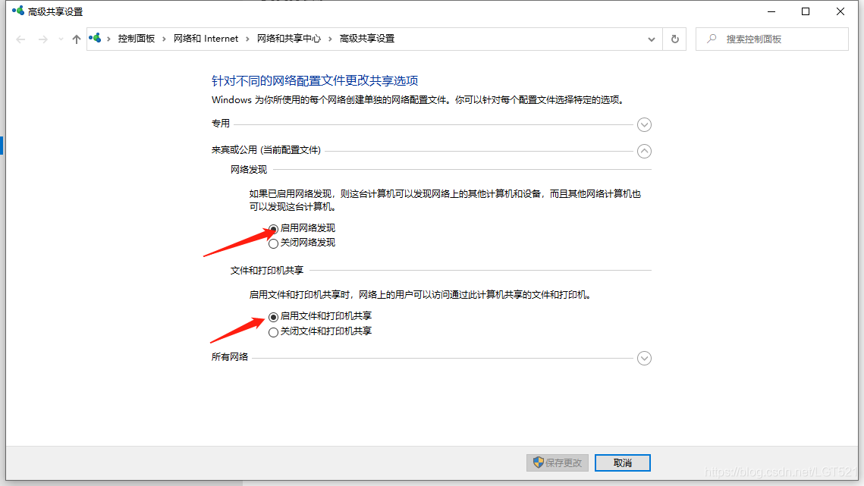Select 关闭网络发现 radio button
Image resolution: width=864 pixels, height=486 pixels.
[273, 243]
